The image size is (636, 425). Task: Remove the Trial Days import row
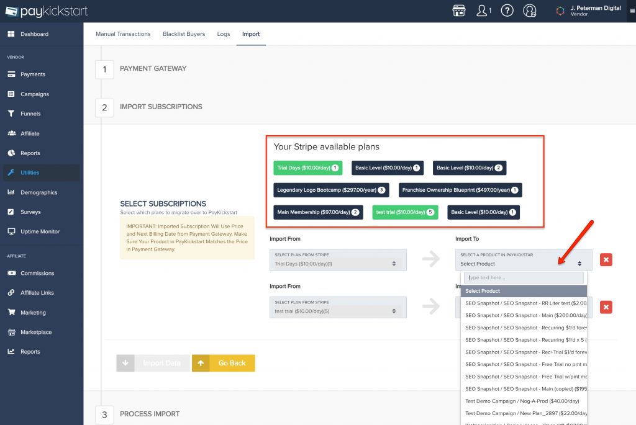[x=606, y=260]
